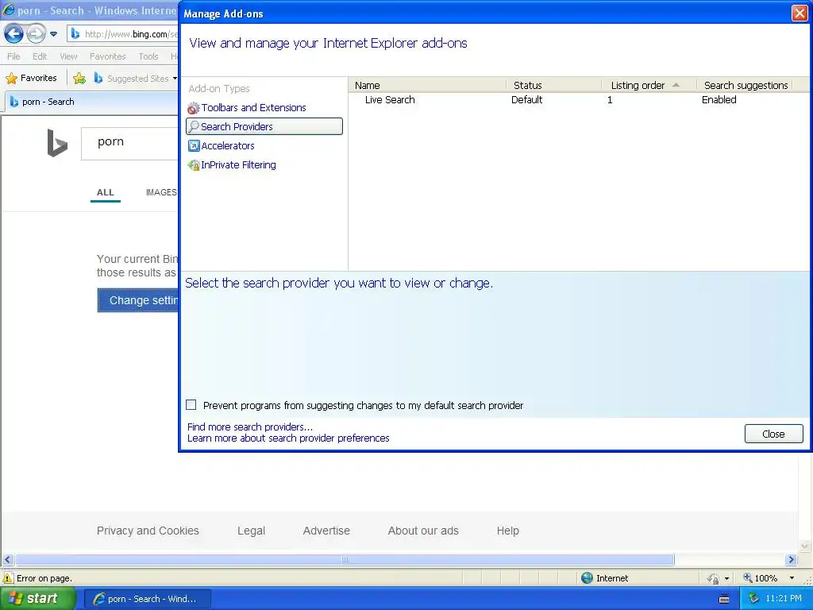Open Learn more about search provider preferences

288,438
